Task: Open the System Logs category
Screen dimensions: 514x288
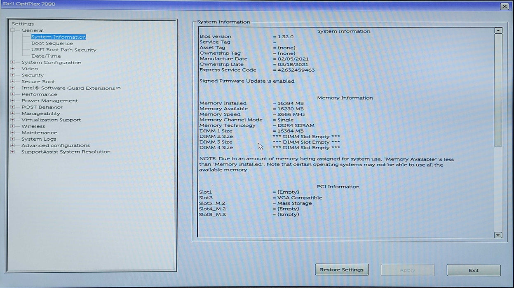Action: (39, 139)
